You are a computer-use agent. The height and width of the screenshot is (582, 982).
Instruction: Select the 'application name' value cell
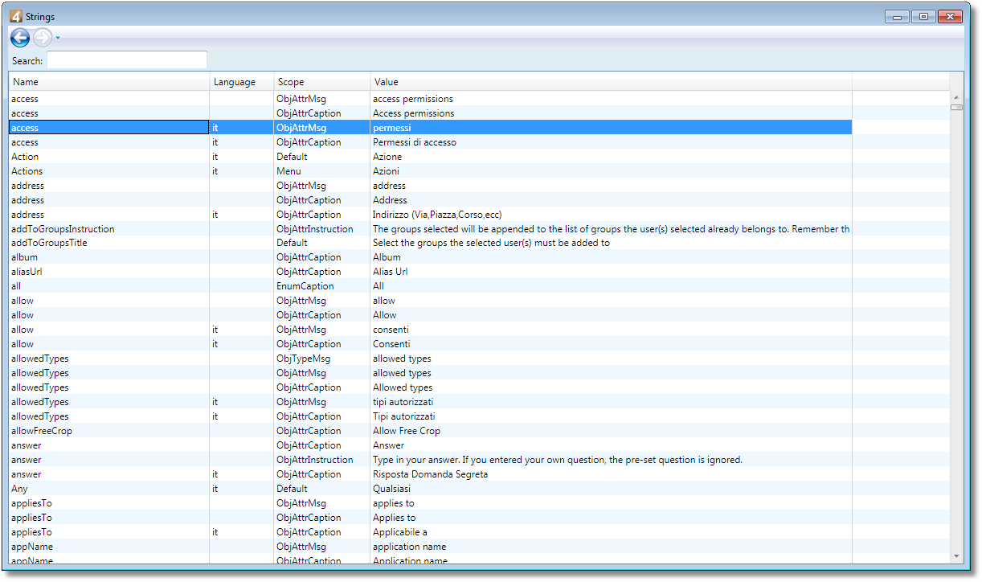coord(611,547)
